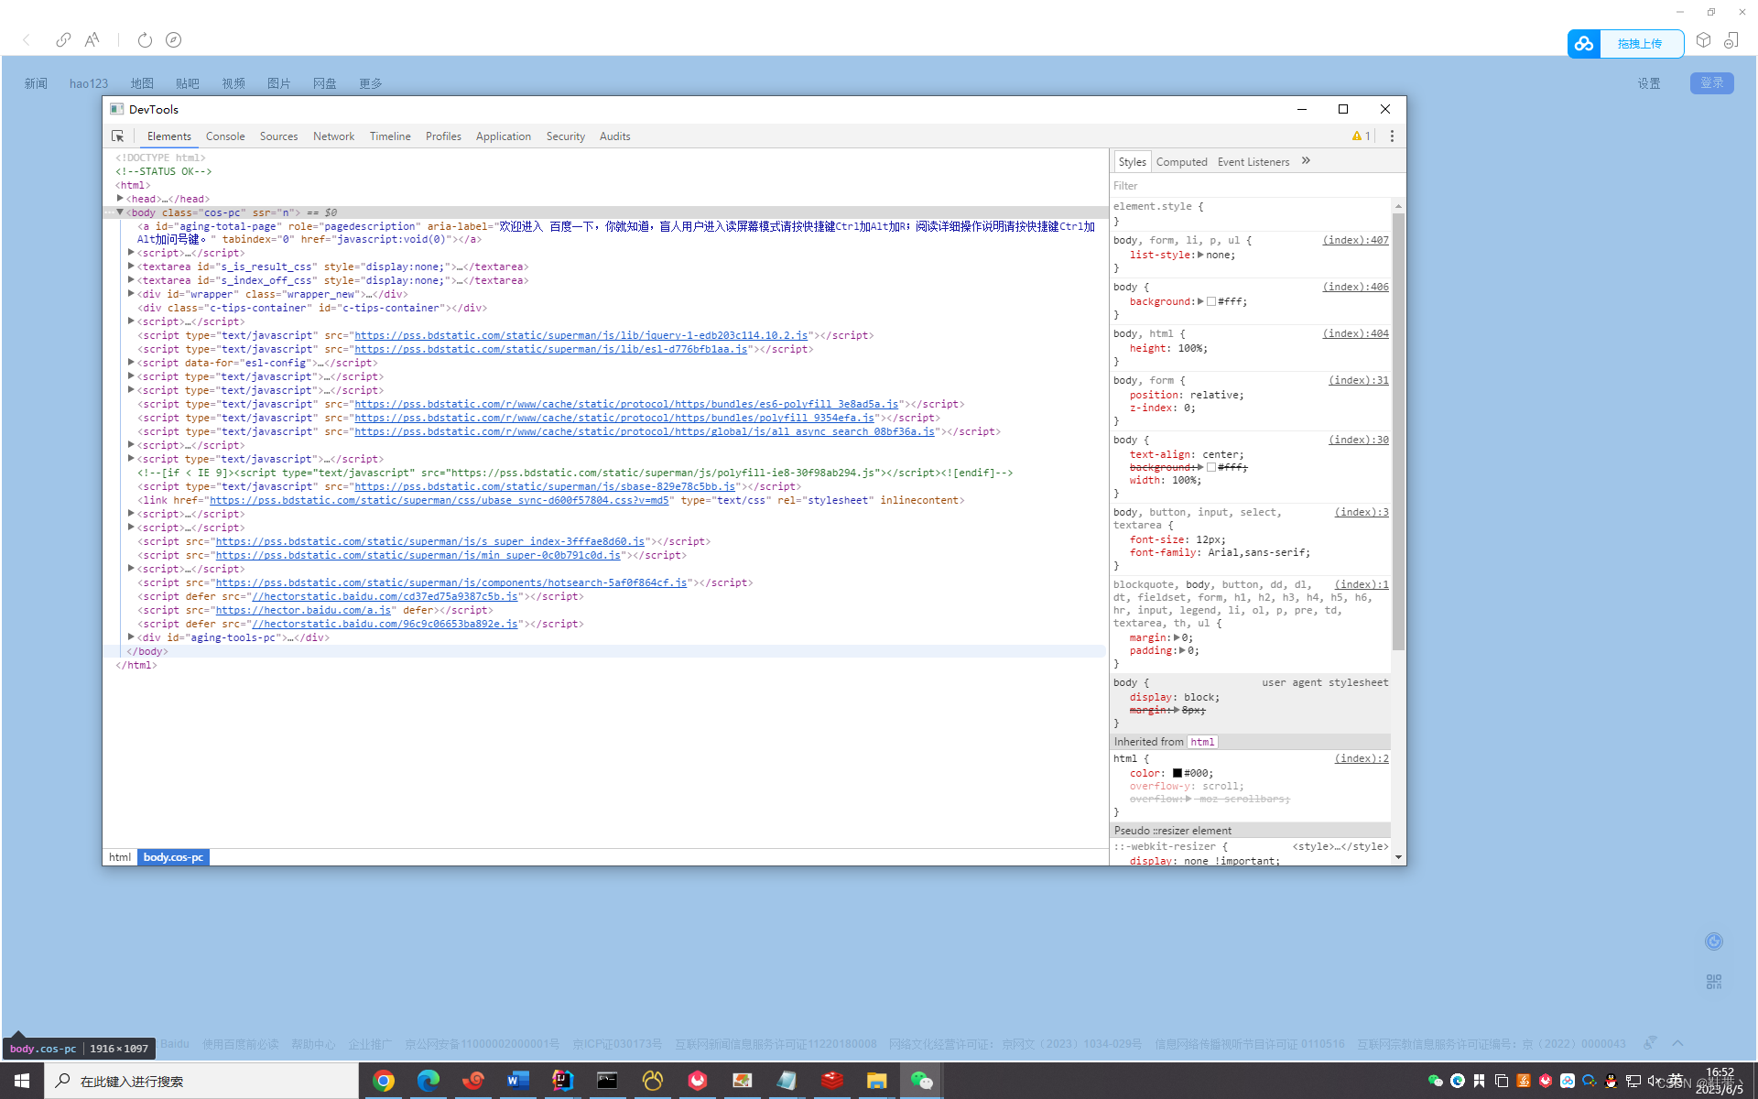Select the html breadcrumb at bottom
The height and width of the screenshot is (1099, 1758).
(x=120, y=857)
